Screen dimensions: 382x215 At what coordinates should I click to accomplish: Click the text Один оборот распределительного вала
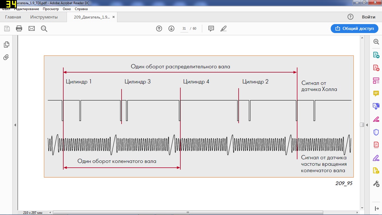click(x=180, y=67)
